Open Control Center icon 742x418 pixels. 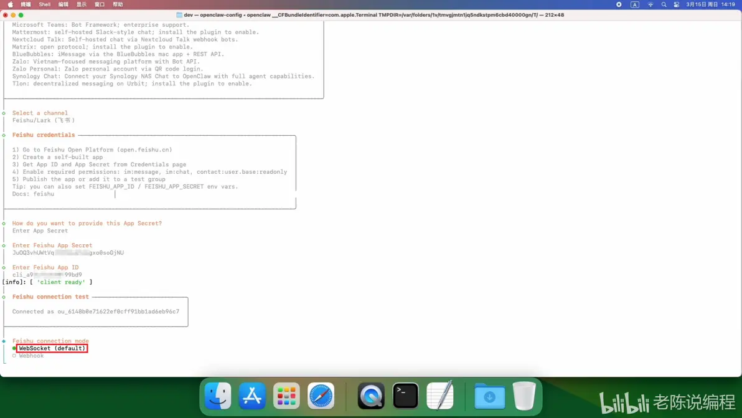click(x=676, y=4)
